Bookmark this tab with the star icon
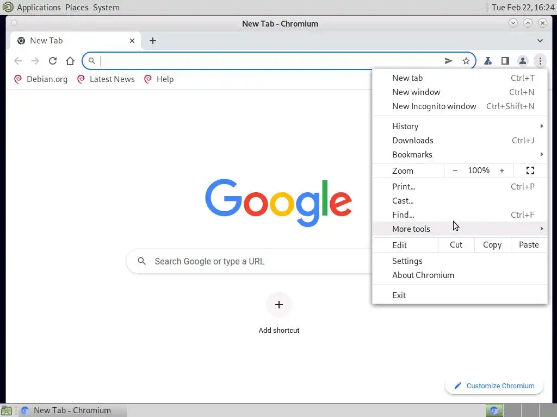This screenshot has height=417, width=557. (466, 61)
